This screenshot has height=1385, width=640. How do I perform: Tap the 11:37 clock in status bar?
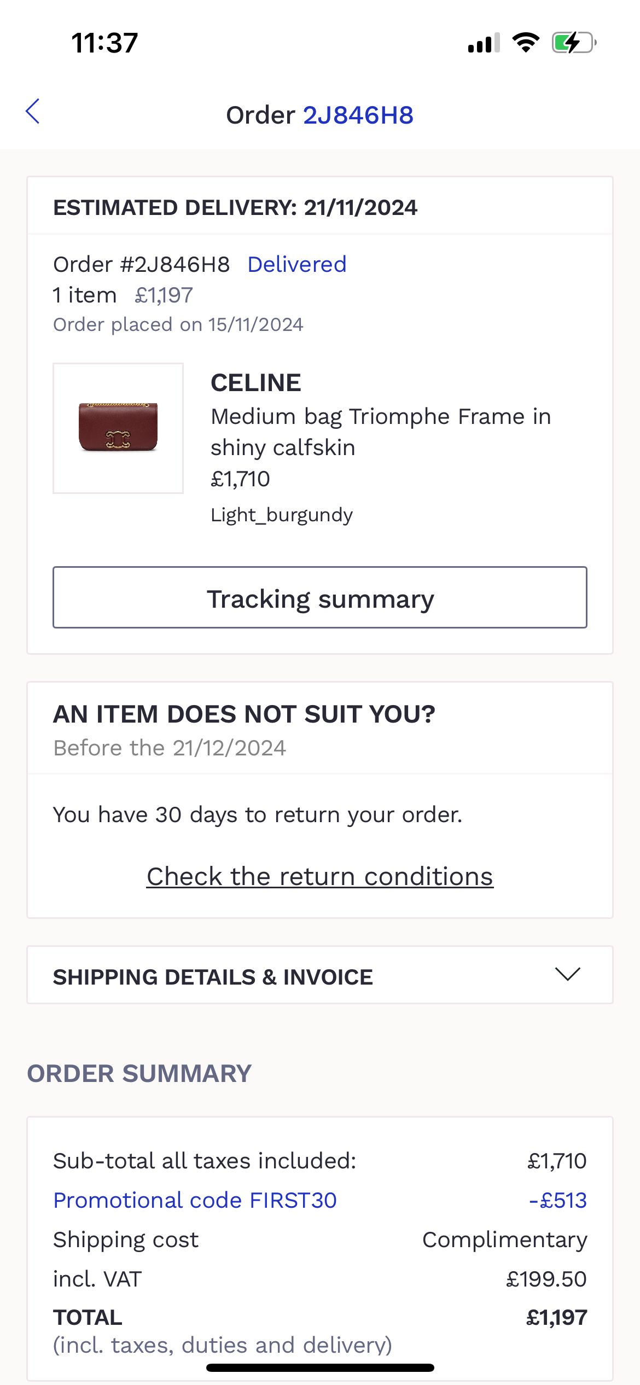(104, 43)
